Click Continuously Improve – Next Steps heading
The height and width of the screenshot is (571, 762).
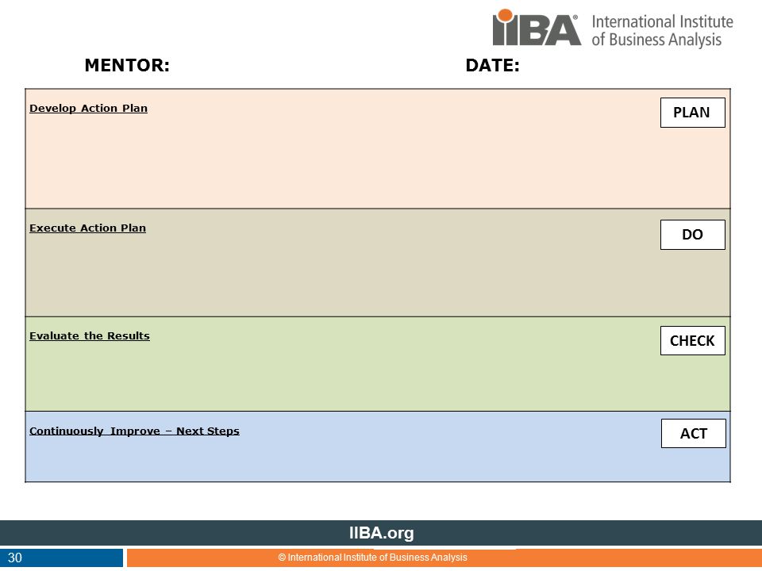point(134,431)
